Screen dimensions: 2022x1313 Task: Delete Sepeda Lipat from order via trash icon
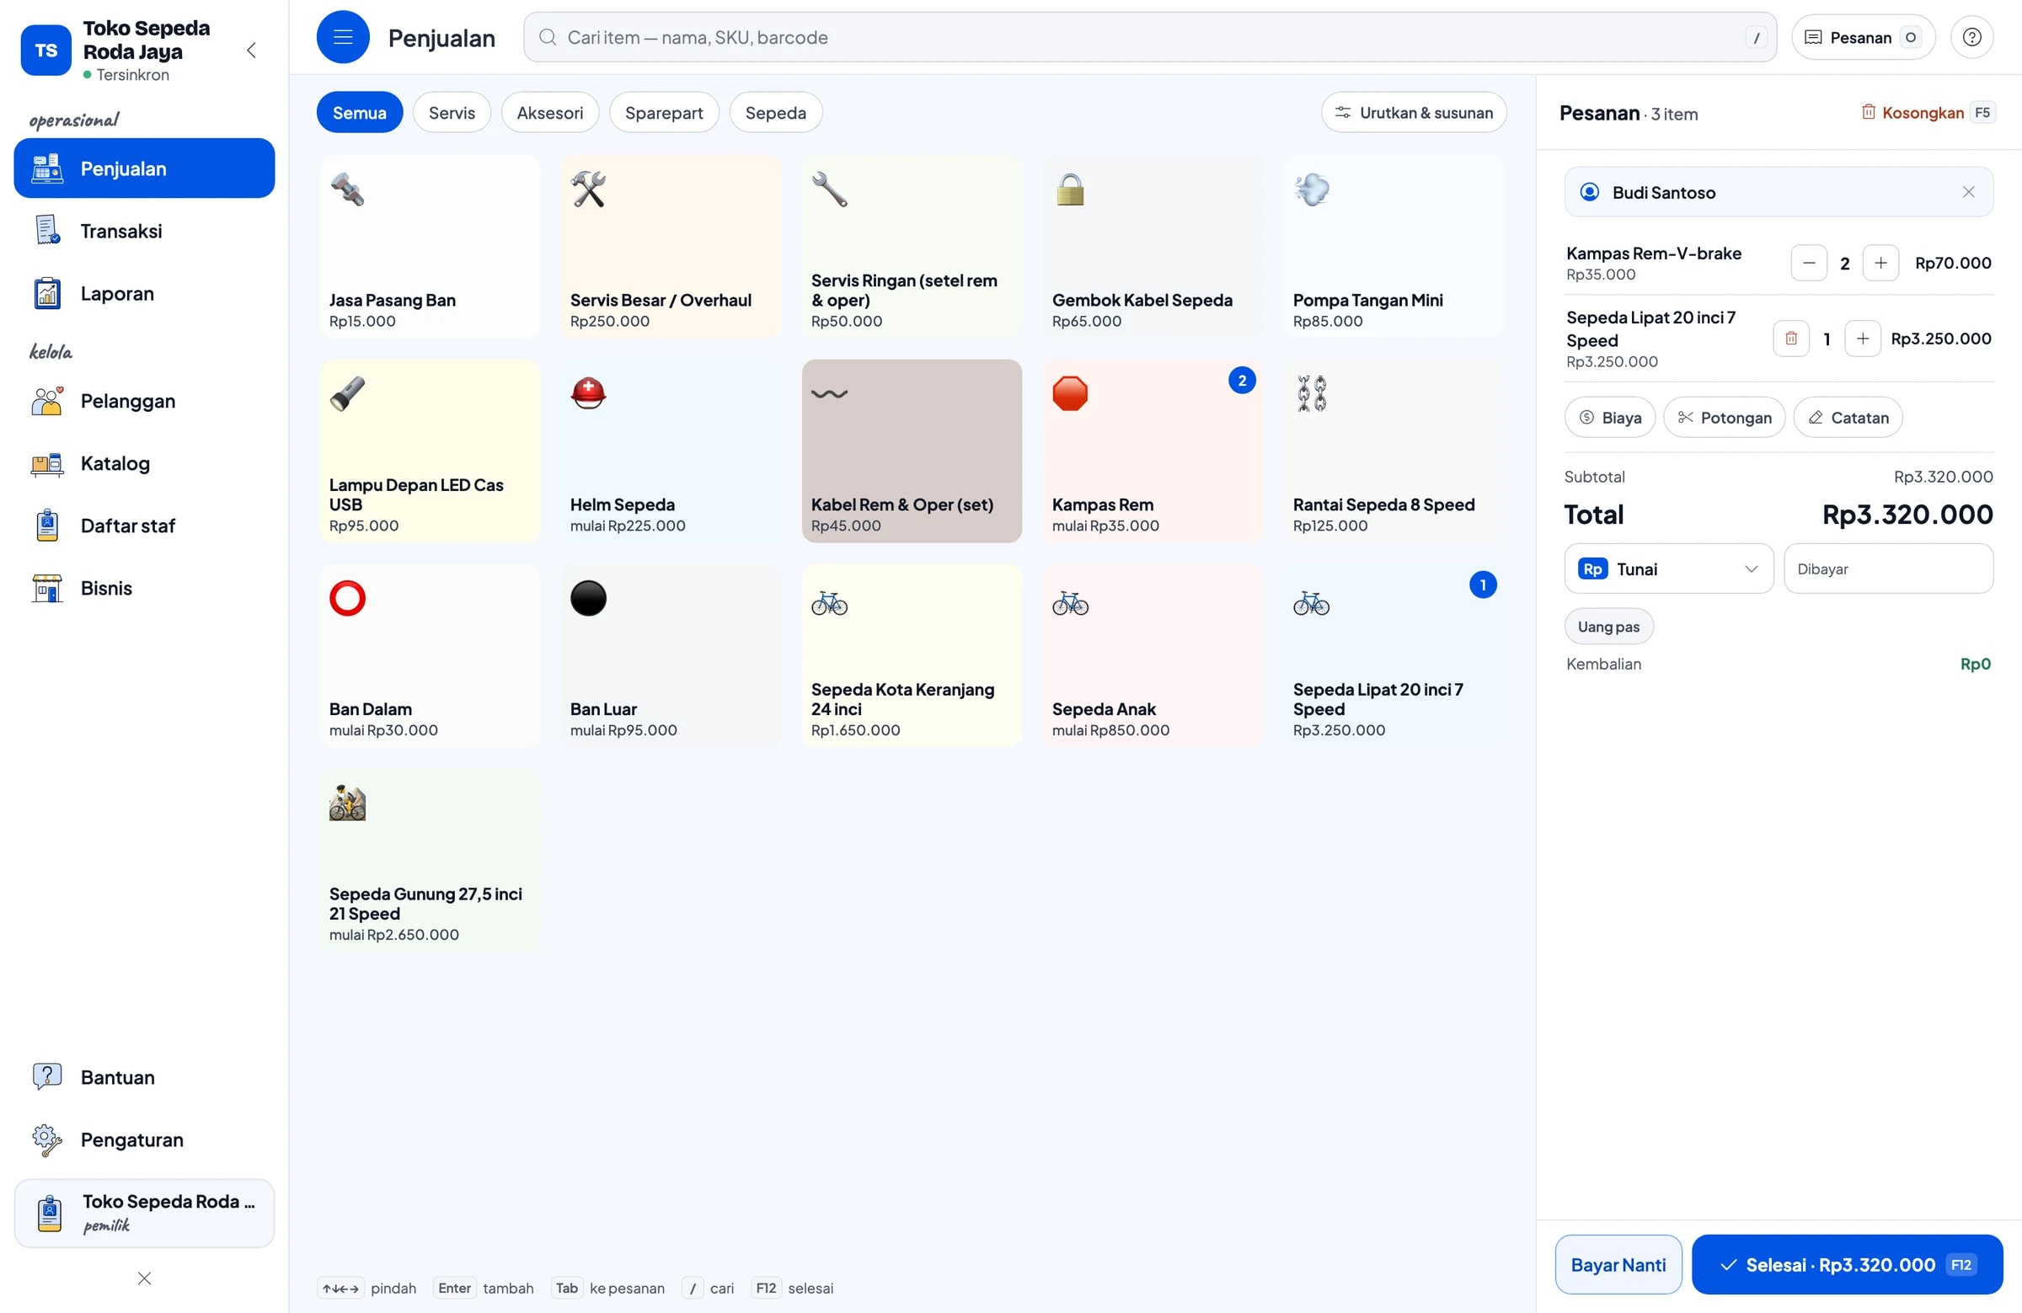[1790, 339]
